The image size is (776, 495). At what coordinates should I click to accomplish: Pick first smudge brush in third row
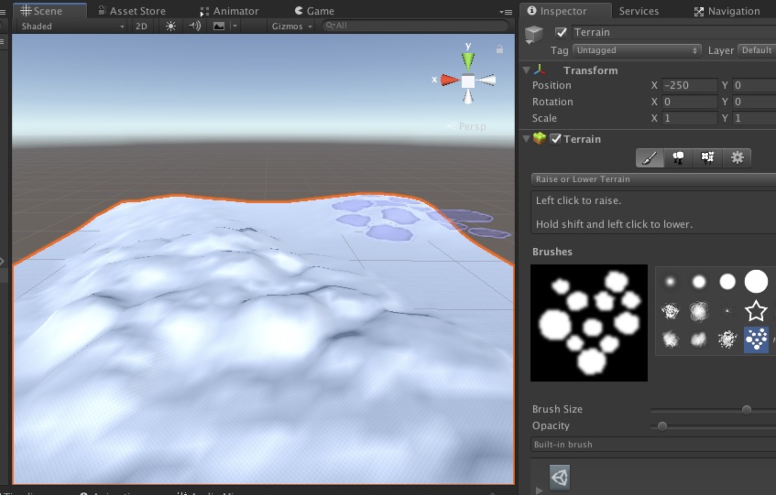pyautogui.click(x=670, y=339)
